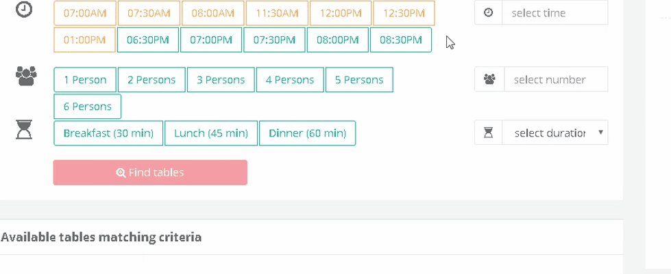The height and width of the screenshot is (274, 671).
Task: Click the clock icon in select time field
Action: [488, 13]
